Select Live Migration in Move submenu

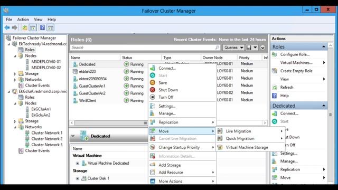[250, 131]
